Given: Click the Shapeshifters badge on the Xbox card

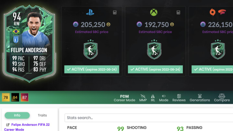Looking at the screenshot, I should point(154,49).
